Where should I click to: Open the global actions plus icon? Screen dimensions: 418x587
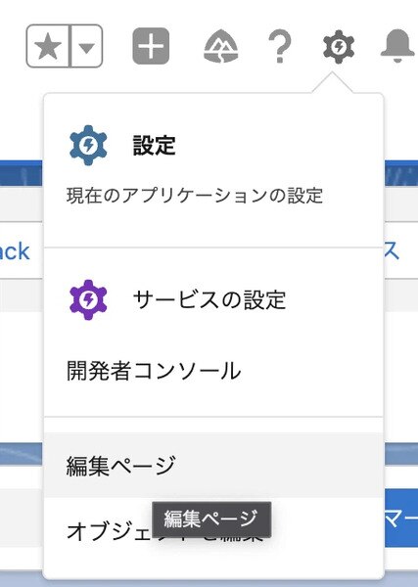(x=151, y=46)
